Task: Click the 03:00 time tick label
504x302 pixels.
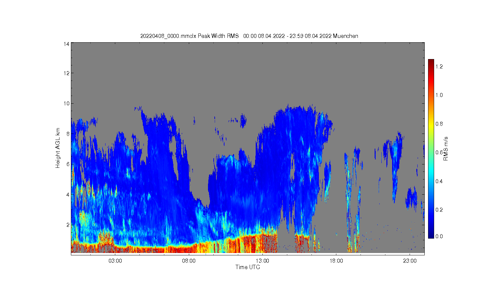Action: (x=115, y=261)
